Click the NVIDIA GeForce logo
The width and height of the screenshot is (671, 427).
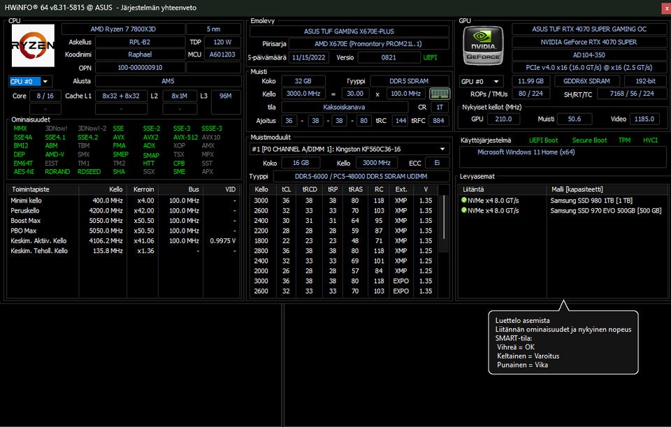pos(484,46)
